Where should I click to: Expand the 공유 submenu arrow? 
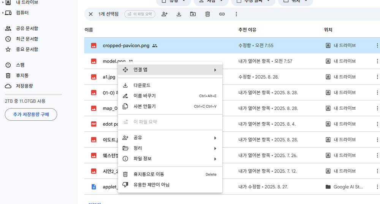tap(215, 138)
